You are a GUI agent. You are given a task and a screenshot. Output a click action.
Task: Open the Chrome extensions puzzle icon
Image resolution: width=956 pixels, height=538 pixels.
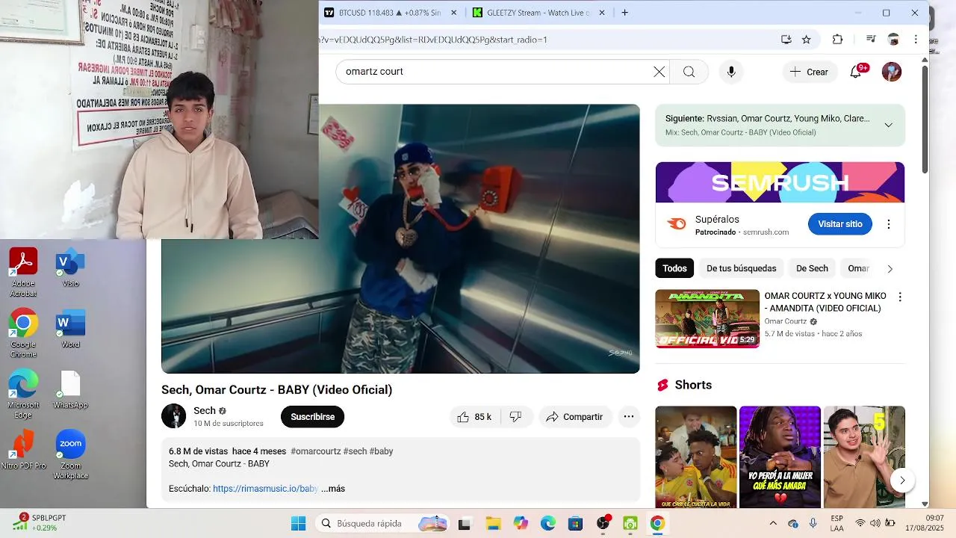pos(837,40)
